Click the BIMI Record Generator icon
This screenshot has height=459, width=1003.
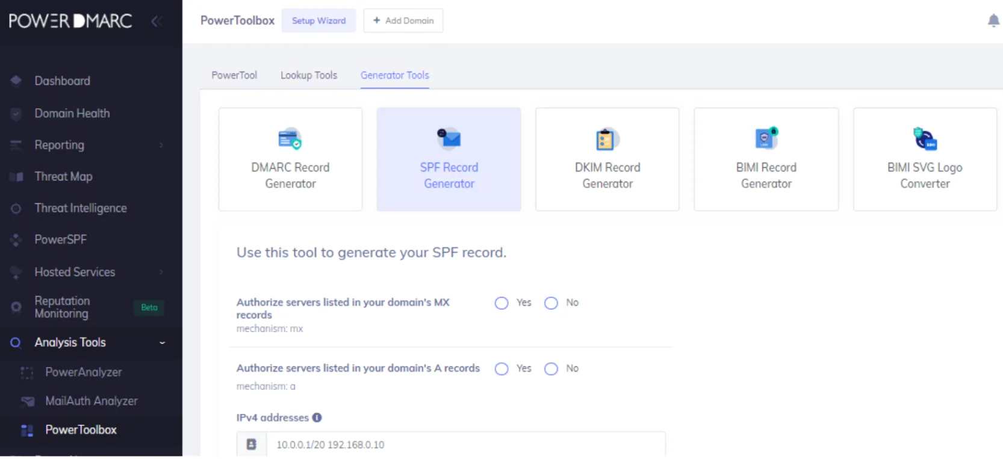pyautogui.click(x=766, y=138)
